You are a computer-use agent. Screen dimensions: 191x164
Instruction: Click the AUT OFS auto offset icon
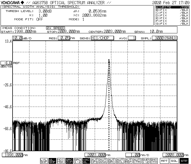click(x=94, y=160)
